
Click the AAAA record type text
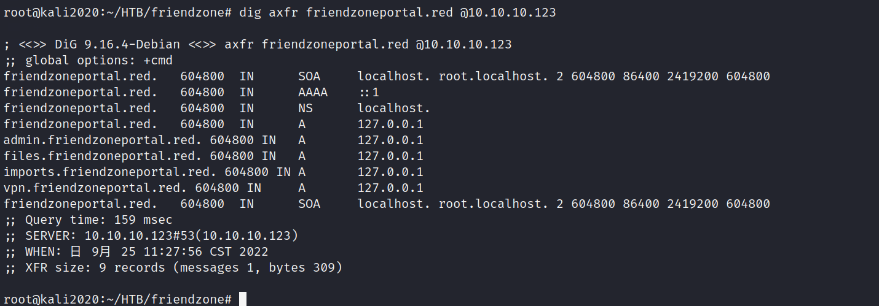(x=313, y=93)
